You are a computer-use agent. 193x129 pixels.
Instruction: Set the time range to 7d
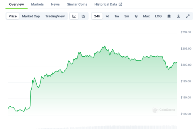tap(107, 16)
